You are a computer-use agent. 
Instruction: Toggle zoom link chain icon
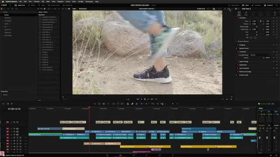click(x=261, y=21)
